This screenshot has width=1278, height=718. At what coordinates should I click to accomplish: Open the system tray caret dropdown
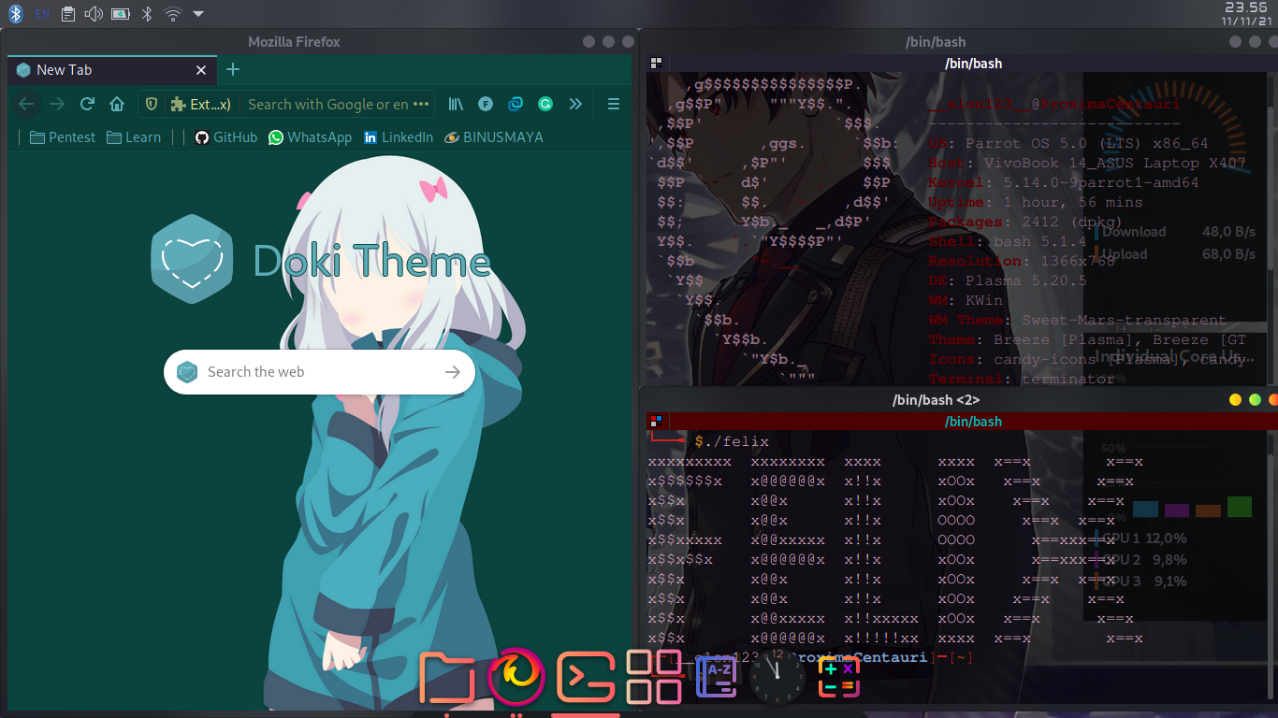(x=196, y=13)
